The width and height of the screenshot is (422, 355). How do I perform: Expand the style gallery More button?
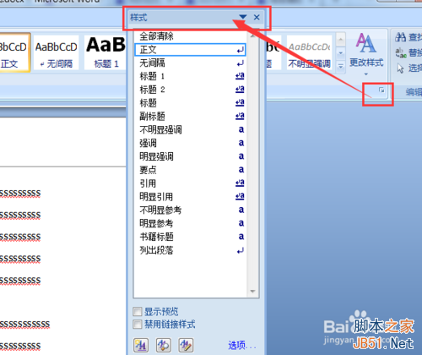click(x=341, y=67)
